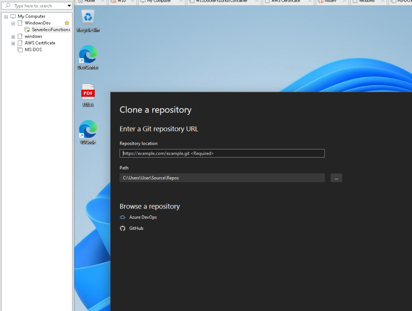Screen dimensions: 412x311
Task: Click the Enter a Git repository URL text
Action: tap(159, 129)
